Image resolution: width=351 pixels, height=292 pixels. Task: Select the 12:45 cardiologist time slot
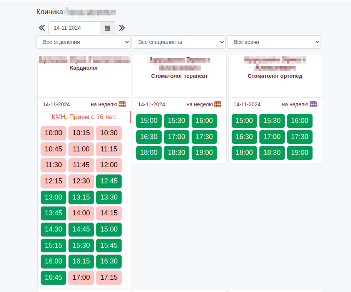point(109,181)
